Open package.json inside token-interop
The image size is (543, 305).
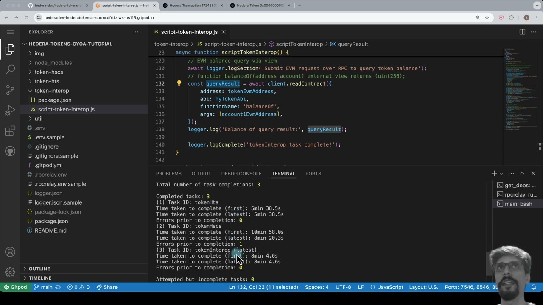[x=84, y=100]
